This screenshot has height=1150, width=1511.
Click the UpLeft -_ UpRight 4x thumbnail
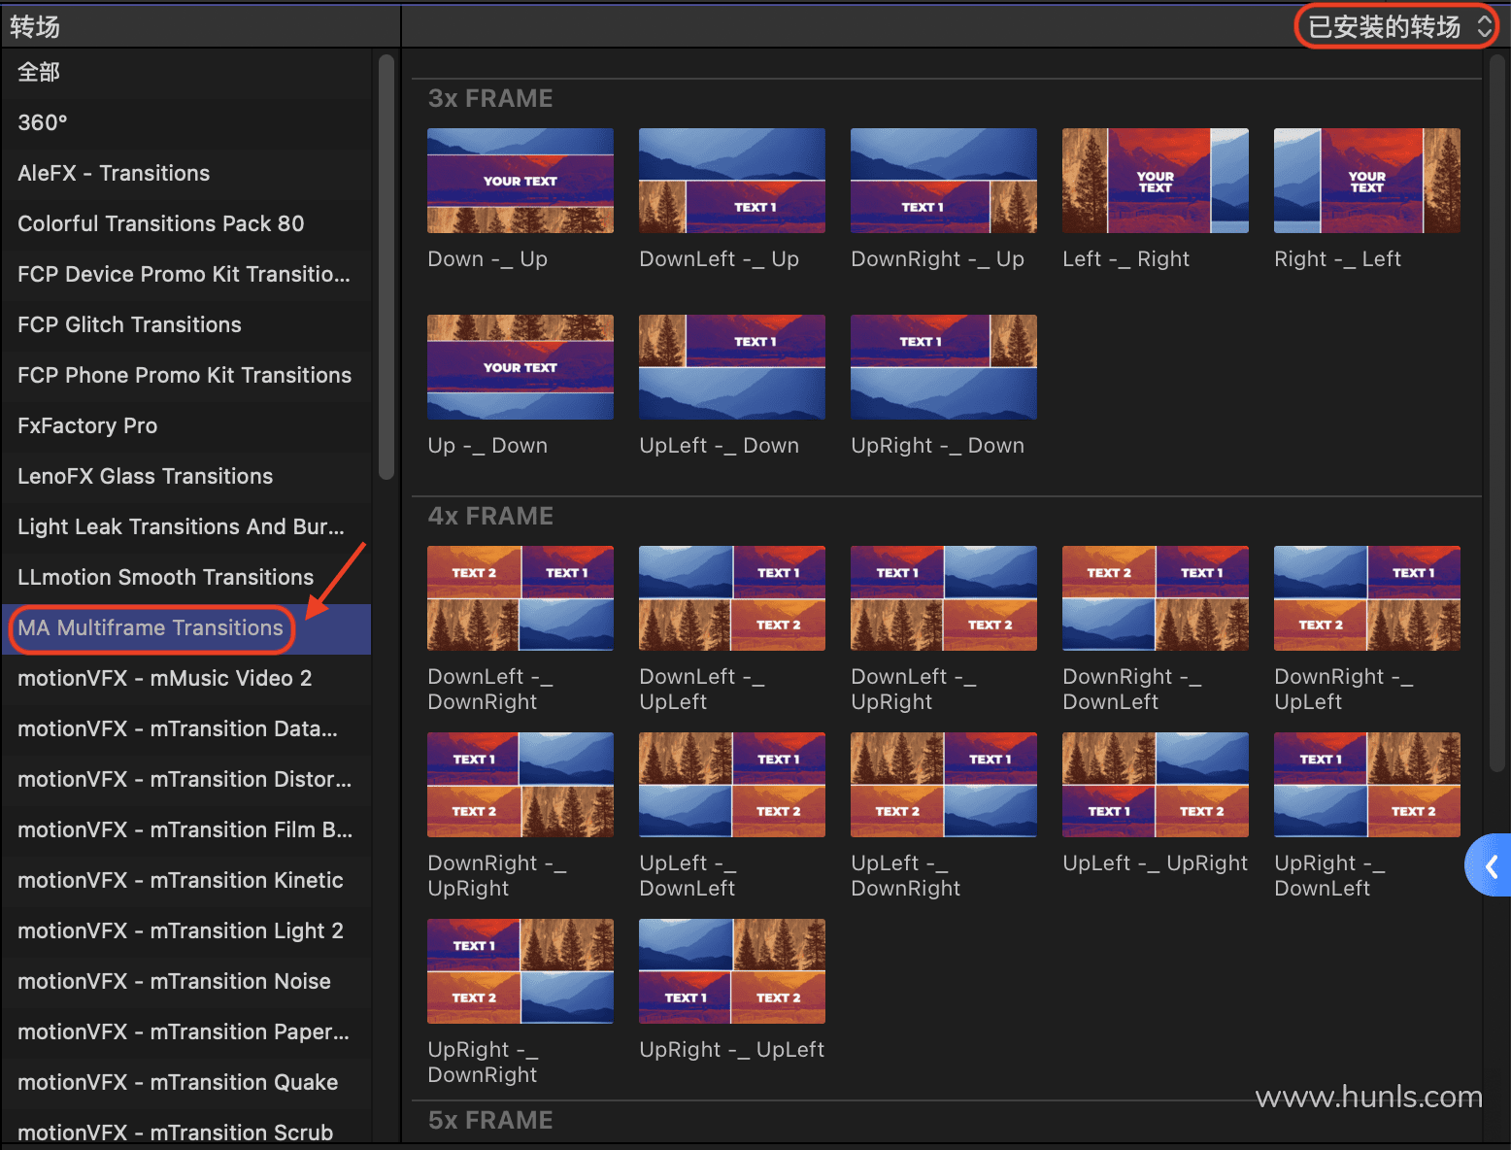(x=1155, y=785)
